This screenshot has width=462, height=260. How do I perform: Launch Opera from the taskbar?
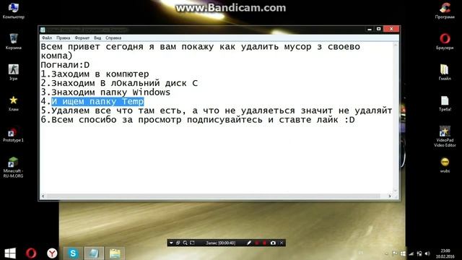point(31,253)
